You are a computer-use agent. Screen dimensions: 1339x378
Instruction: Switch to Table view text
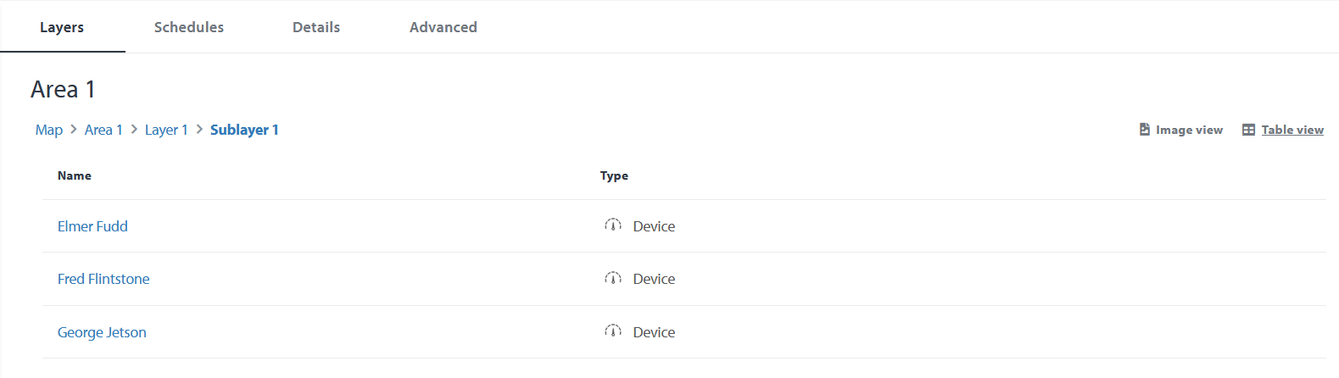1292,130
